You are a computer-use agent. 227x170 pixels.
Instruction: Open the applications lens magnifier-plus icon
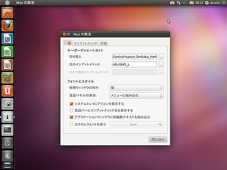pos(8,143)
